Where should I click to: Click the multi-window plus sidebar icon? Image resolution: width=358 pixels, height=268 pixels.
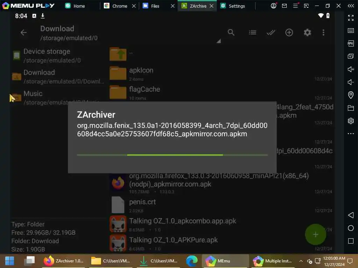coord(351,56)
